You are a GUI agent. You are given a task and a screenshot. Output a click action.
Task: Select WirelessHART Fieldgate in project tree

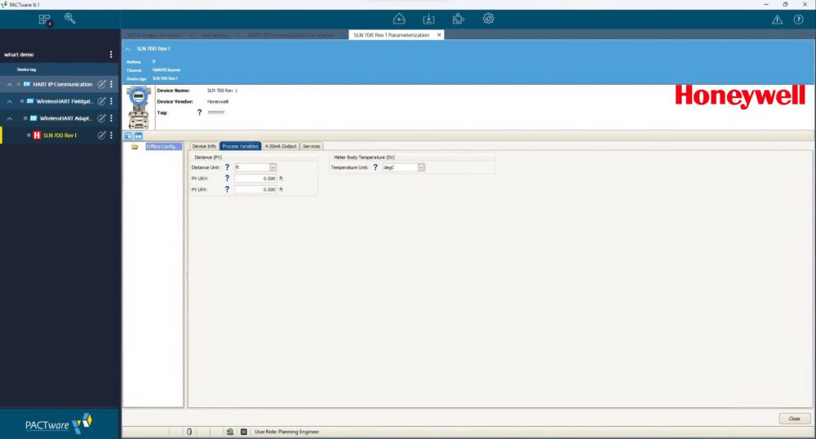pos(64,101)
